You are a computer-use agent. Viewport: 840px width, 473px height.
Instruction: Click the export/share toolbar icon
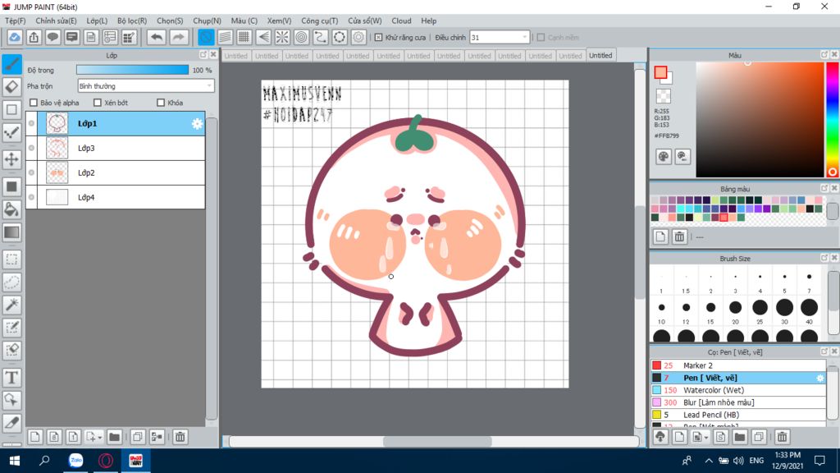[34, 37]
